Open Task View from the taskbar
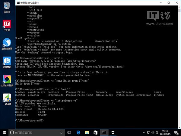Screen dimensions: 181x136 tap(69, 133)
